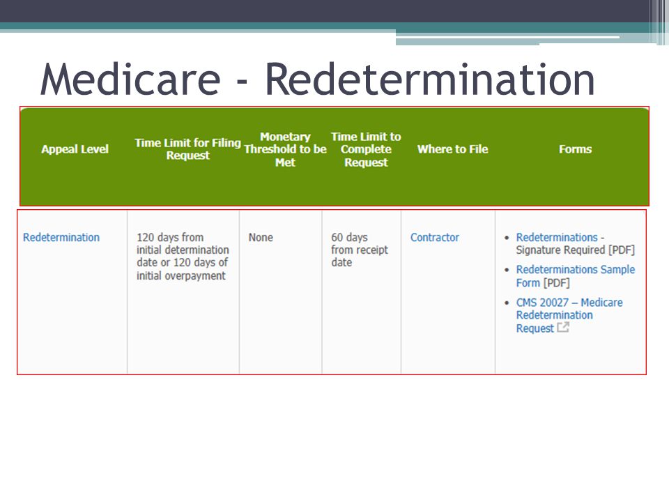
Task: Click the external link icon beside Request
Action: tap(563, 328)
